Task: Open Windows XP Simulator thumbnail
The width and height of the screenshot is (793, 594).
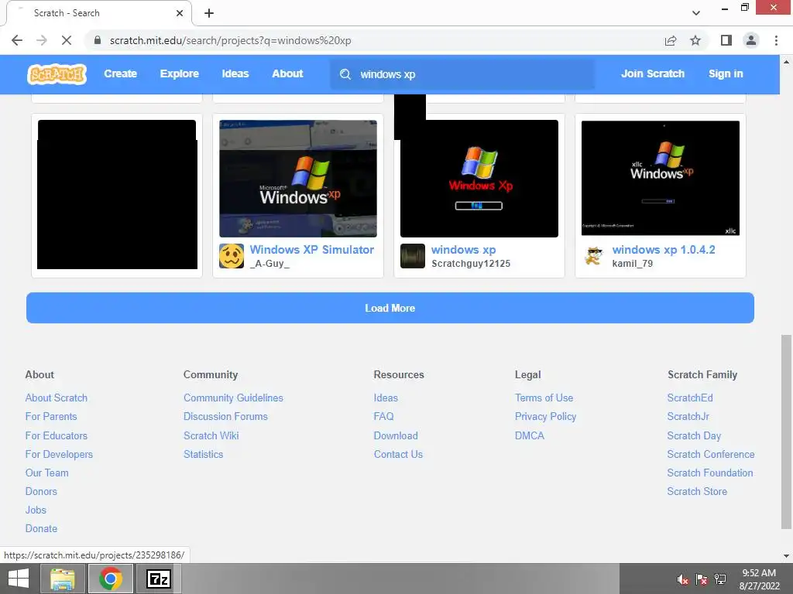Action: point(298,179)
